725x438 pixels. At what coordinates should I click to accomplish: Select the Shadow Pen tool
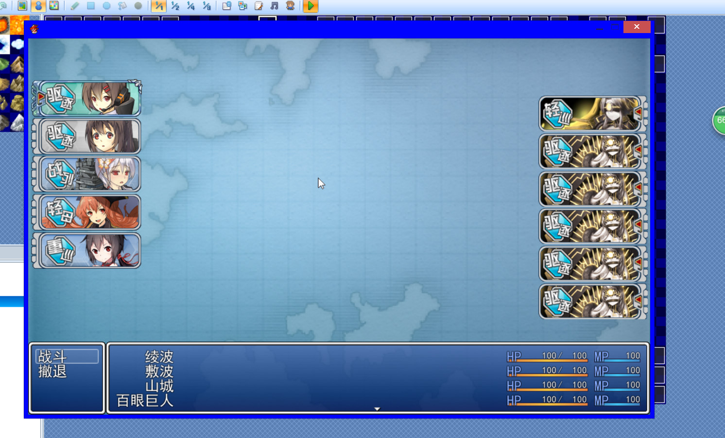point(138,6)
